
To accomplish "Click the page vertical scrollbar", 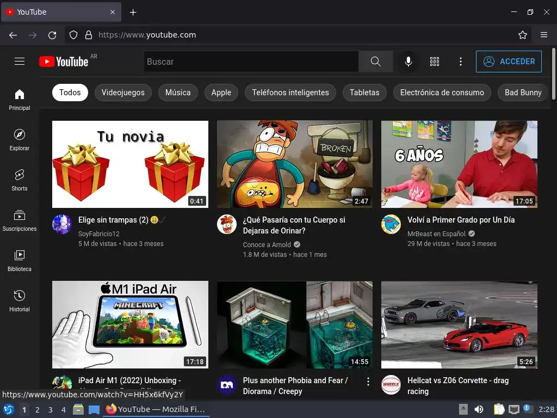I will point(553,74).
